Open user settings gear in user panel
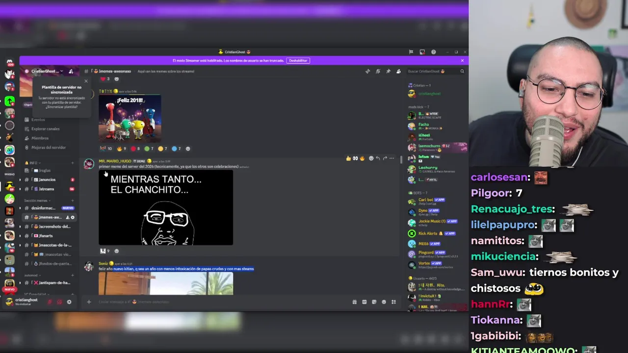The width and height of the screenshot is (628, 353). coord(69,302)
